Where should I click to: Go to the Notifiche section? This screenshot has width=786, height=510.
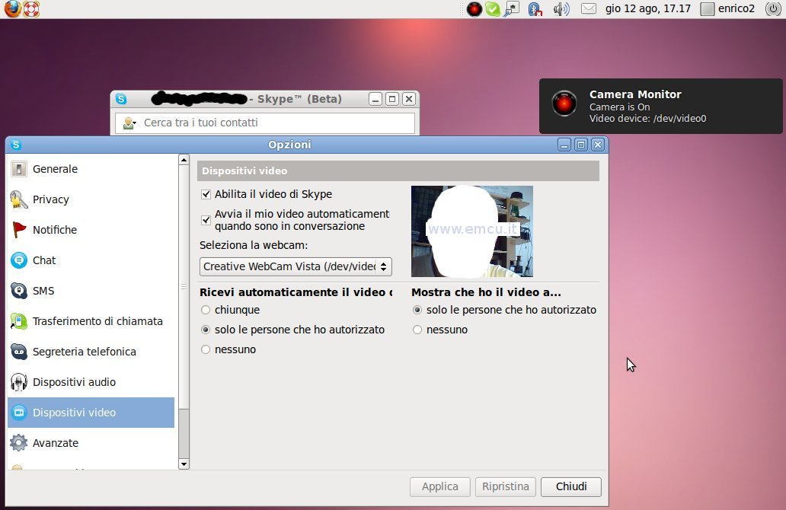coord(91,230)
